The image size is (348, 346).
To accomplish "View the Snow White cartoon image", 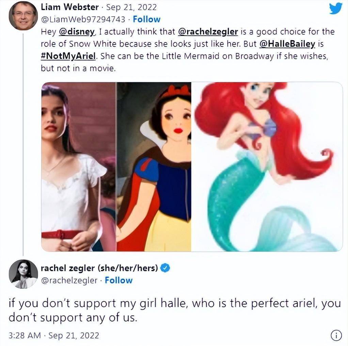I will [154, 167].
